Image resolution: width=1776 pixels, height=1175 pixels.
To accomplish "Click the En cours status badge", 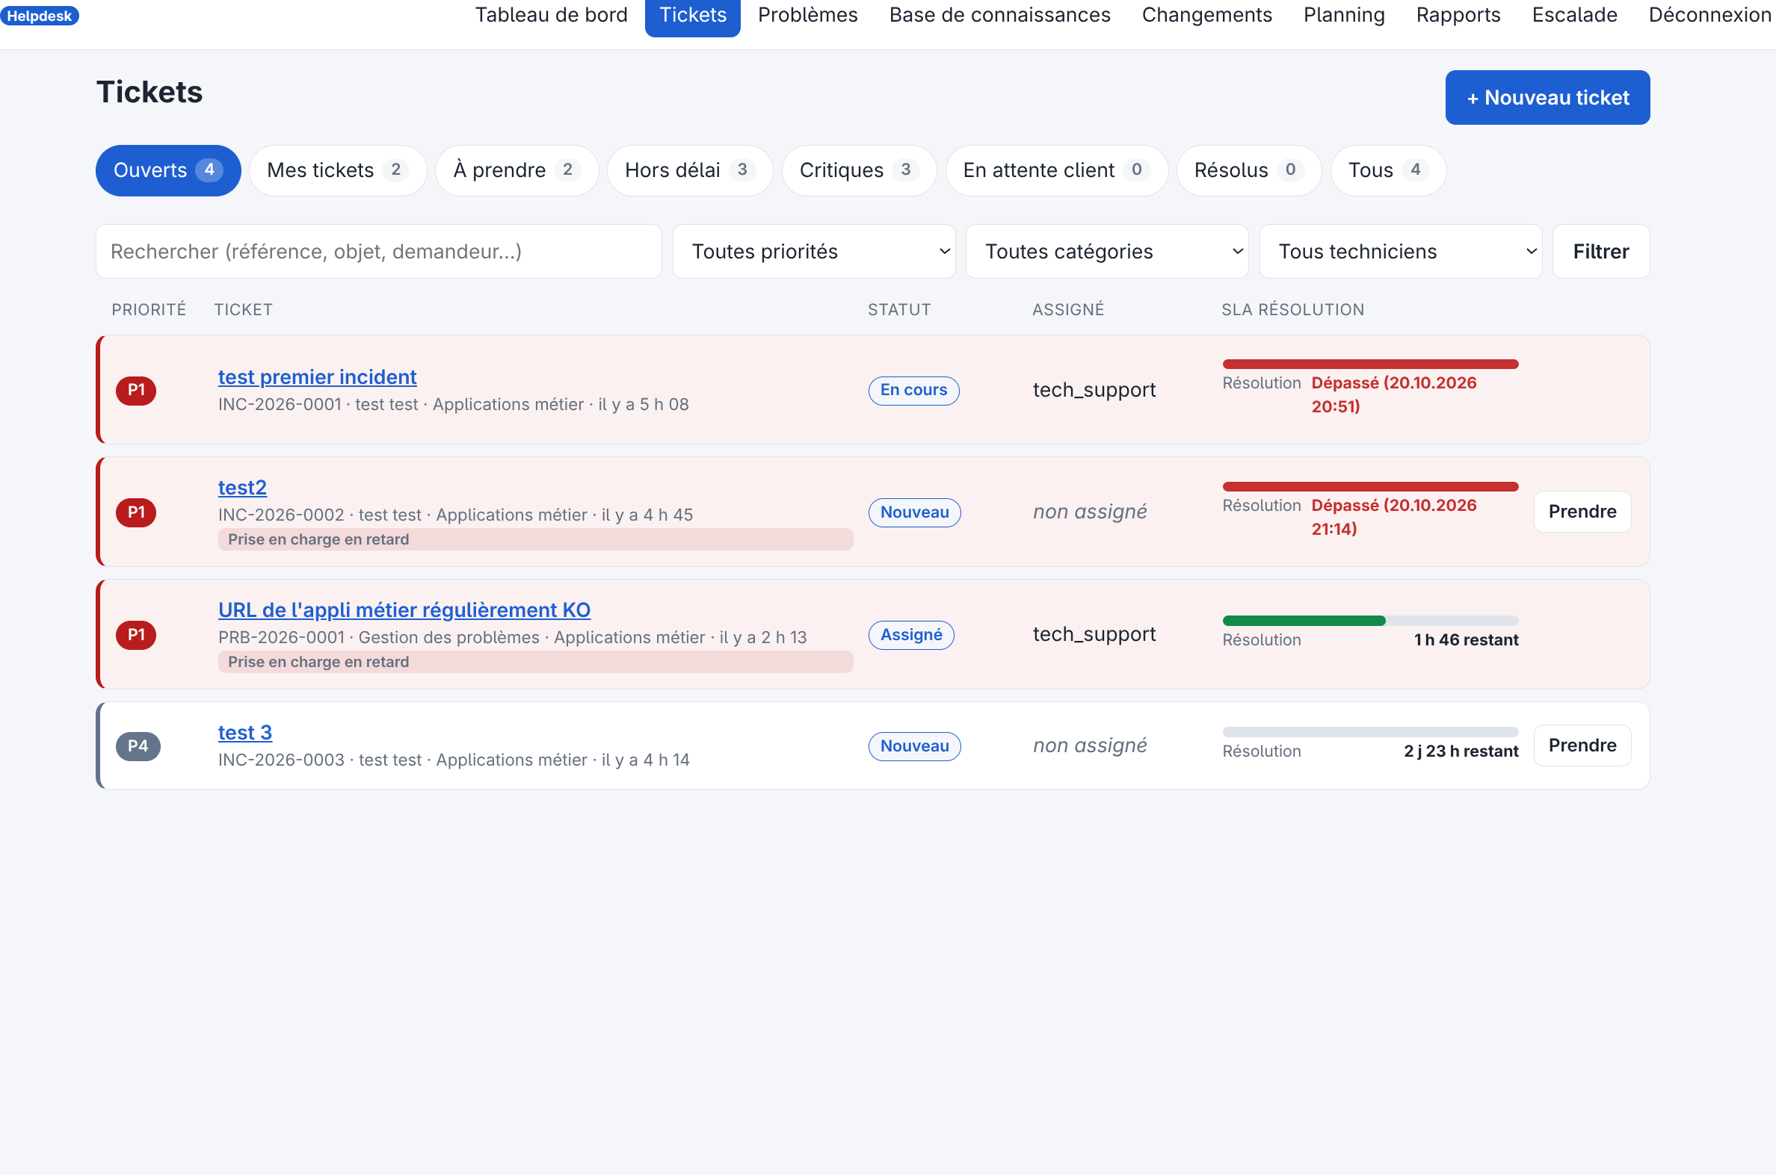I will click(913, 390).
